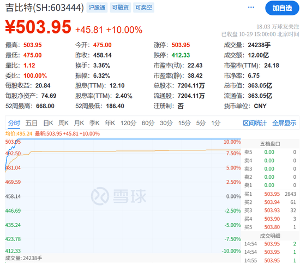Viewport: 300px width, 263px height.
Task: Click the 今开 value 475.00
Action: coord(103,45)
